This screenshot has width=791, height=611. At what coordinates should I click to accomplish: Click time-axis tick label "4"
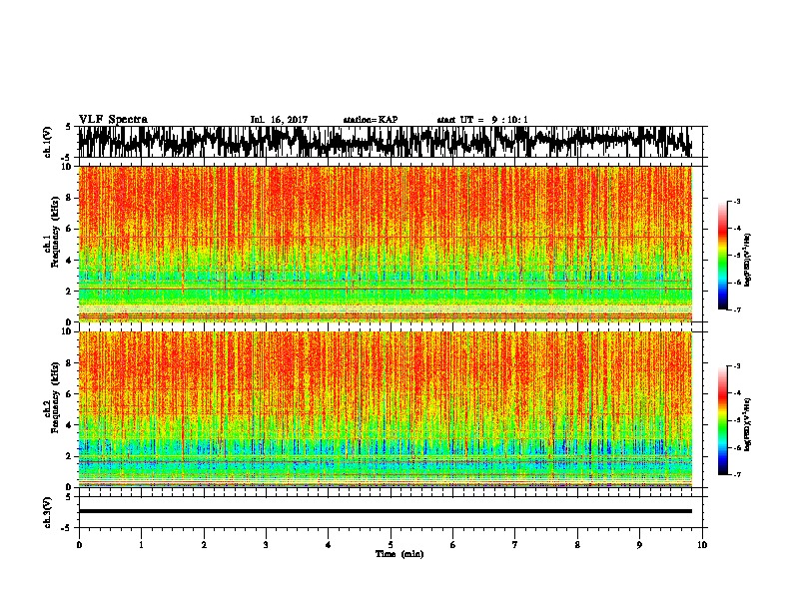tap(329, 545)
